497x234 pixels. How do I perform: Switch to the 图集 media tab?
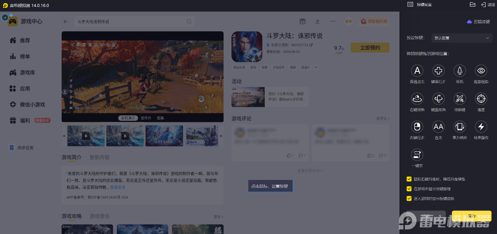pyautogui.click(x=160, y=118)
